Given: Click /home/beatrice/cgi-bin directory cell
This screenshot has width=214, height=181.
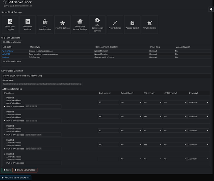Looking at the screenshot, I should pyautogui.click(x=104, y=57).
